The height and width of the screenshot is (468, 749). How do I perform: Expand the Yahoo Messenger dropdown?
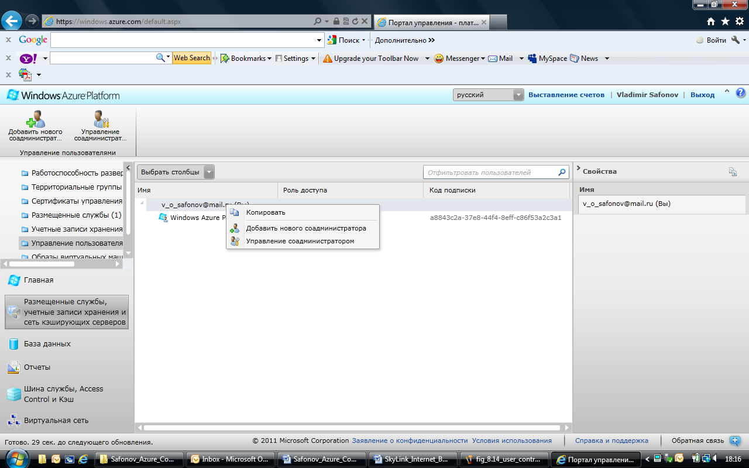(483, 58)
